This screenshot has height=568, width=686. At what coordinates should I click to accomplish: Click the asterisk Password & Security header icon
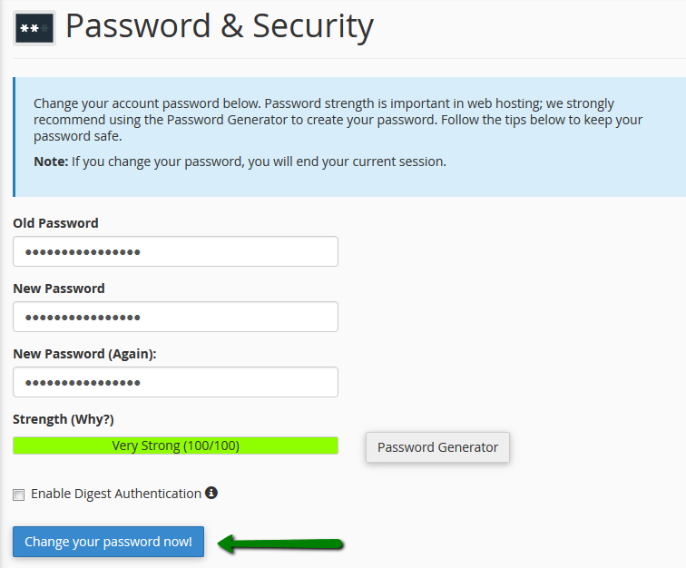click(x=34, y=28)
